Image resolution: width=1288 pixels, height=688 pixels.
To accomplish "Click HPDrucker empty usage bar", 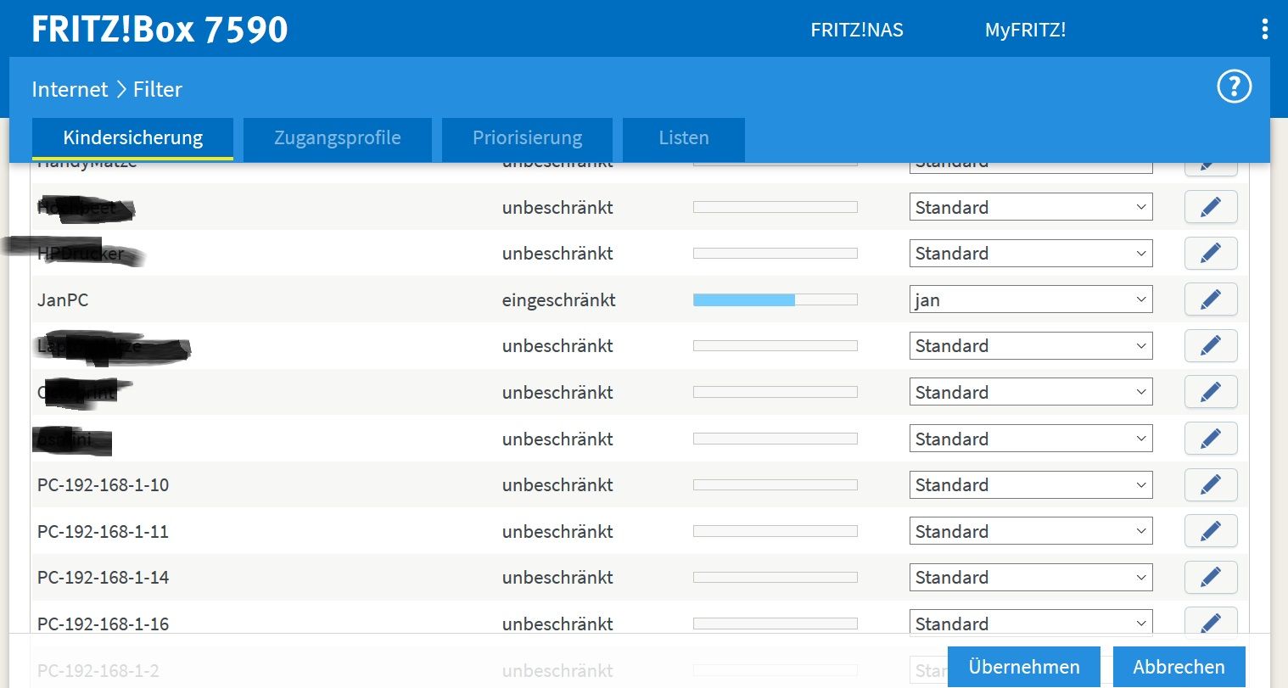I will coord(776,253).
